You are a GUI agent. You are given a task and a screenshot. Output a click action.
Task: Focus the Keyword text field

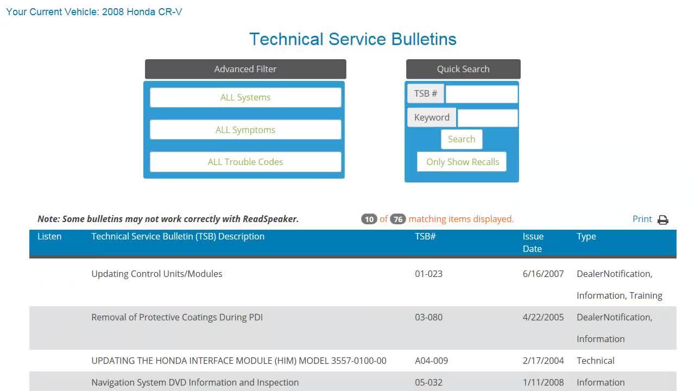tap(487, 118)
